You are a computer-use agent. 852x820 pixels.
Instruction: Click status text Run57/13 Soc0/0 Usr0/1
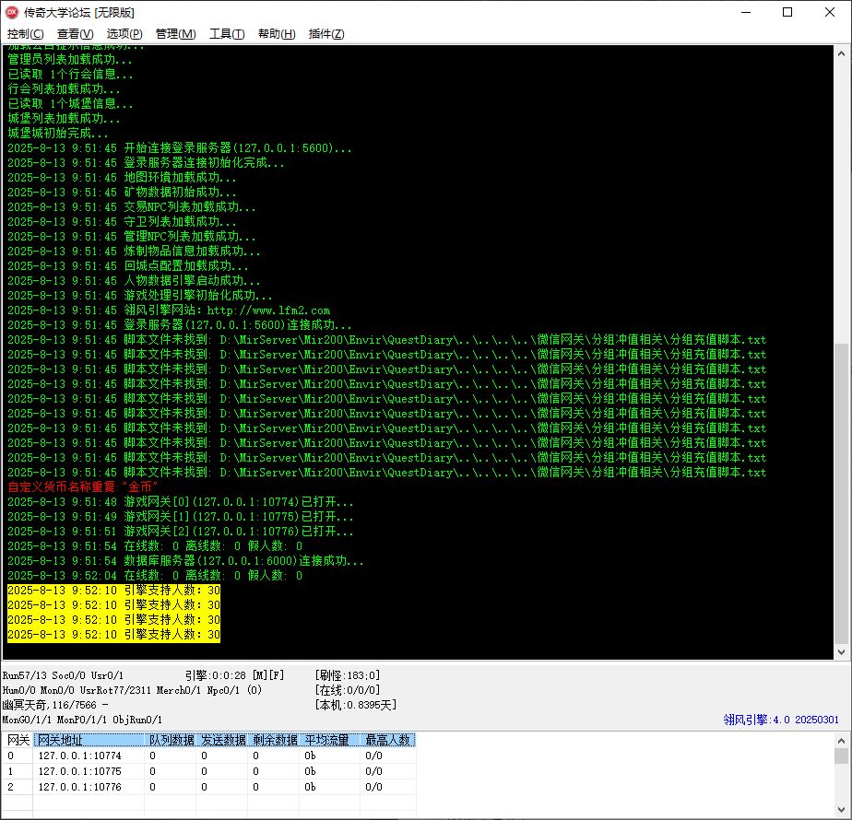click(x=63, y=675)
